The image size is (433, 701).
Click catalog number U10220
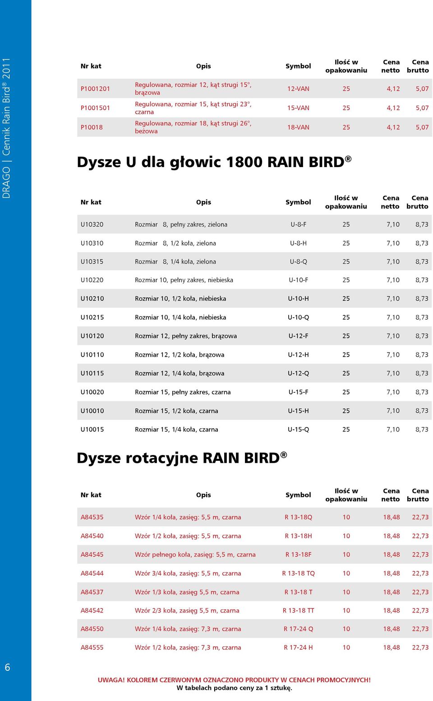(92, 280)
